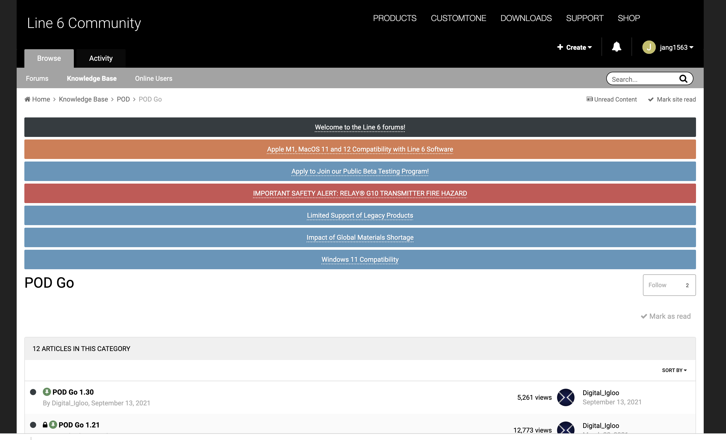Screen dimensions: 726x440
Task: Click the unread dot for POD Go 1.21
Action: click(x=33, y=425)
